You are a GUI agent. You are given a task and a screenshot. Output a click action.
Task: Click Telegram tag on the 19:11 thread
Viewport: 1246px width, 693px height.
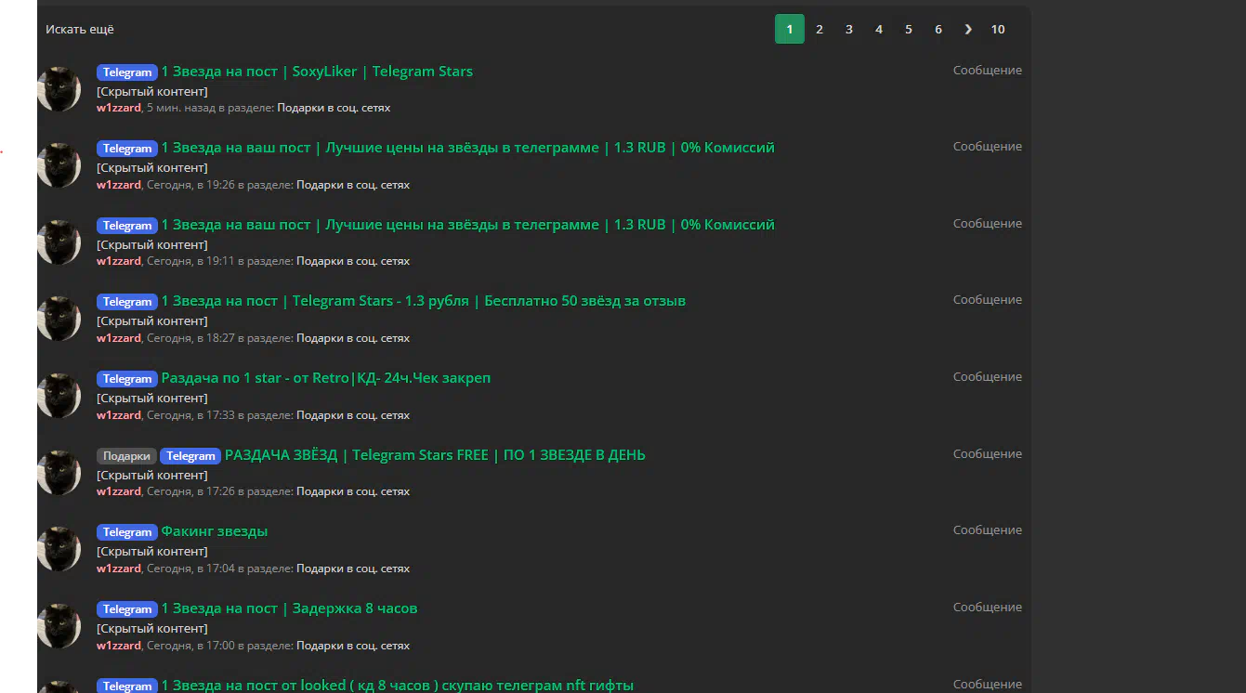(127, 226)
